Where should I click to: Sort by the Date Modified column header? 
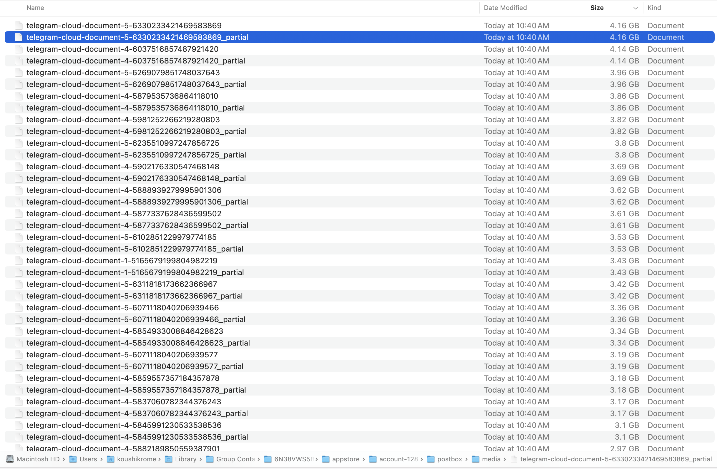coord(505,8)
